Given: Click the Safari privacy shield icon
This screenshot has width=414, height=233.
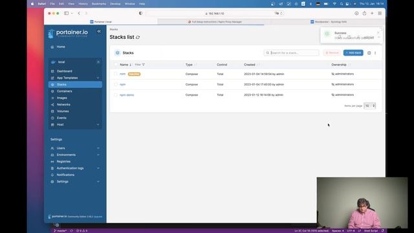Looking at the screenshot, I should coord(140,13).
